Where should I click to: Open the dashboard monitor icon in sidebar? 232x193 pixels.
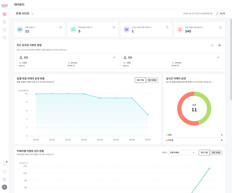(5, 14)
